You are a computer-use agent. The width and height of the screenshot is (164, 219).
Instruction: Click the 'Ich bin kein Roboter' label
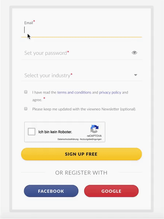(55, 132)
